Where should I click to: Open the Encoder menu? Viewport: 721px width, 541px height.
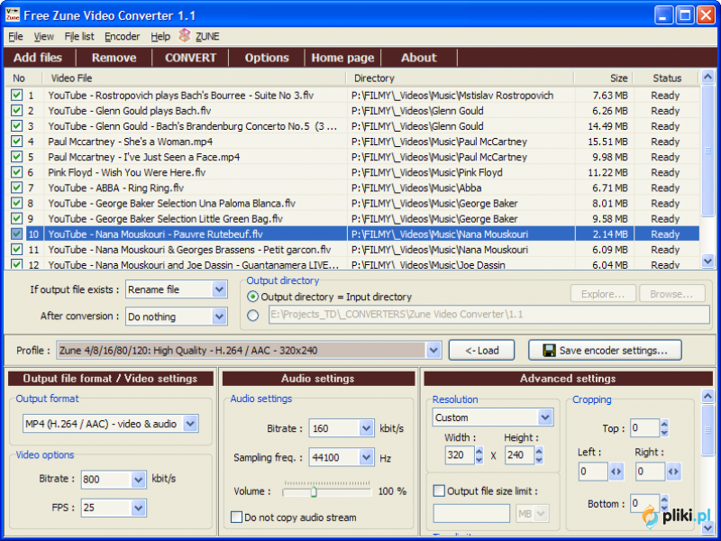tap(122, 36)
